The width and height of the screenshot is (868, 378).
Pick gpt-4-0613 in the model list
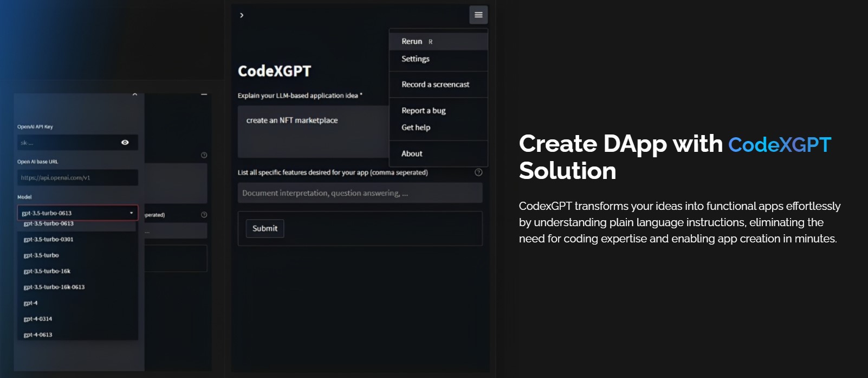pos(38,335)
